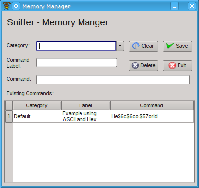Click the Command input field
Screen dimensions: 199x188
[113, 80]
